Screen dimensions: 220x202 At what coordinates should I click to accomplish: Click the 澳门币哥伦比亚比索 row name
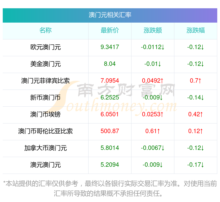point(45,131)
